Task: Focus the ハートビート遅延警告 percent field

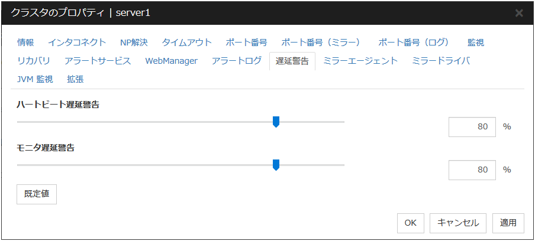Action: [472, 126]
